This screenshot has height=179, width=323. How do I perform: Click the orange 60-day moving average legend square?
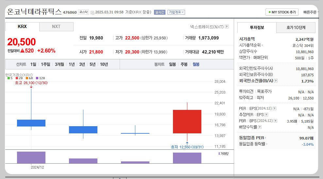pos(27,78)
